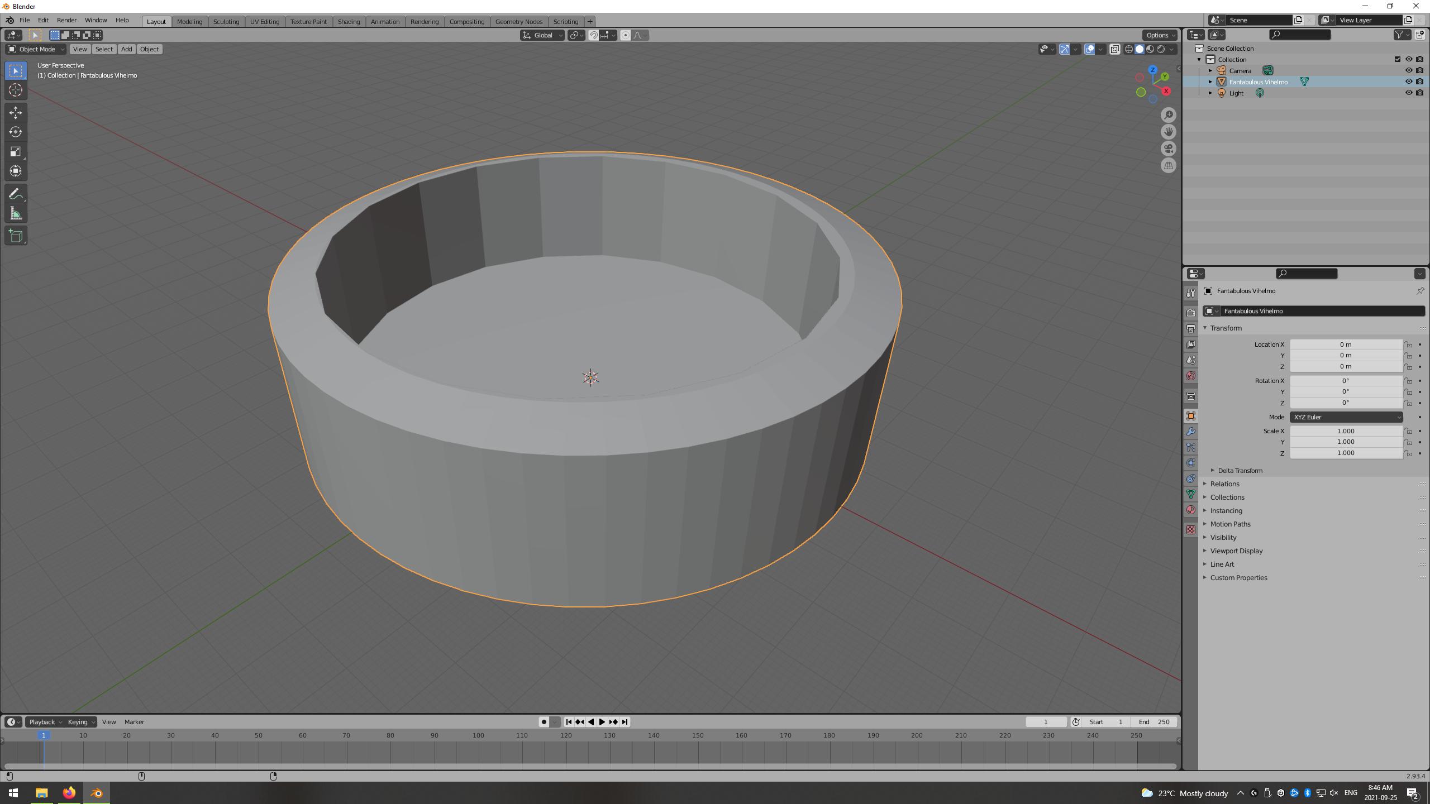Open the Global transform orientation dropdown
The height and width of the screenshot is (804, 1430).
(542, 35)
